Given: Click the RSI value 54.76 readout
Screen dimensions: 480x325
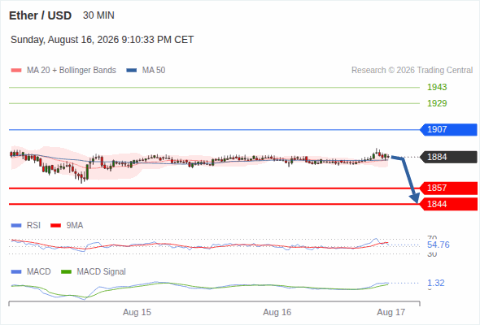Looking at the screenshot, I should point(439,245).
